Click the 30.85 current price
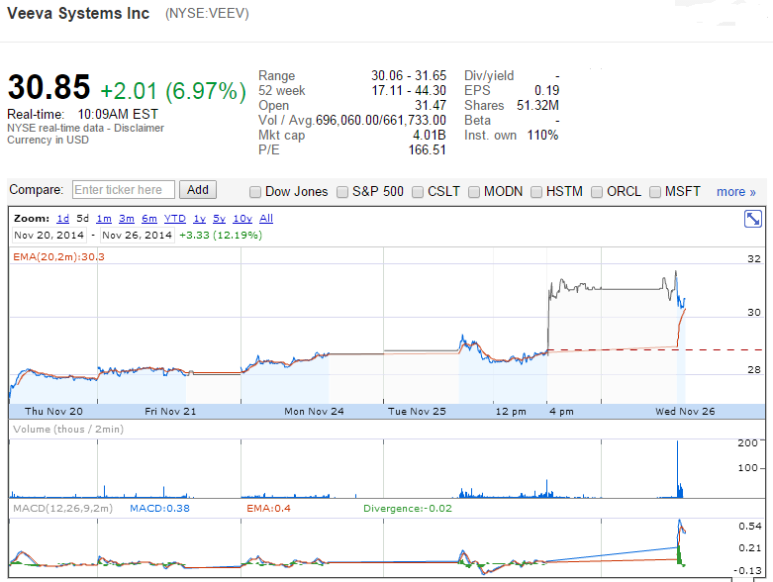 point(48,87)
